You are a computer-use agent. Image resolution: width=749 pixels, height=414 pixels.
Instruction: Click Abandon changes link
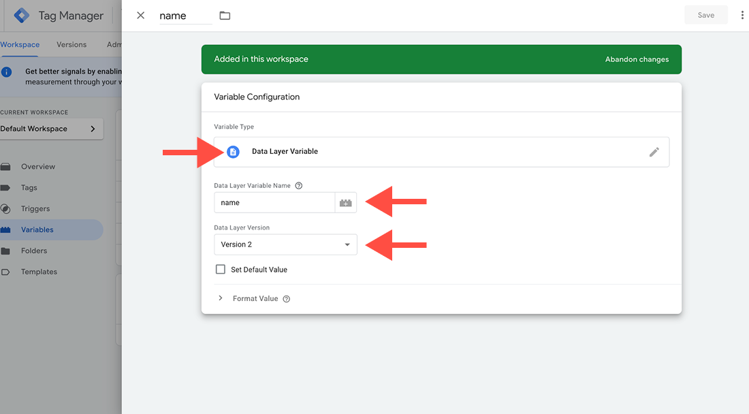637,59
